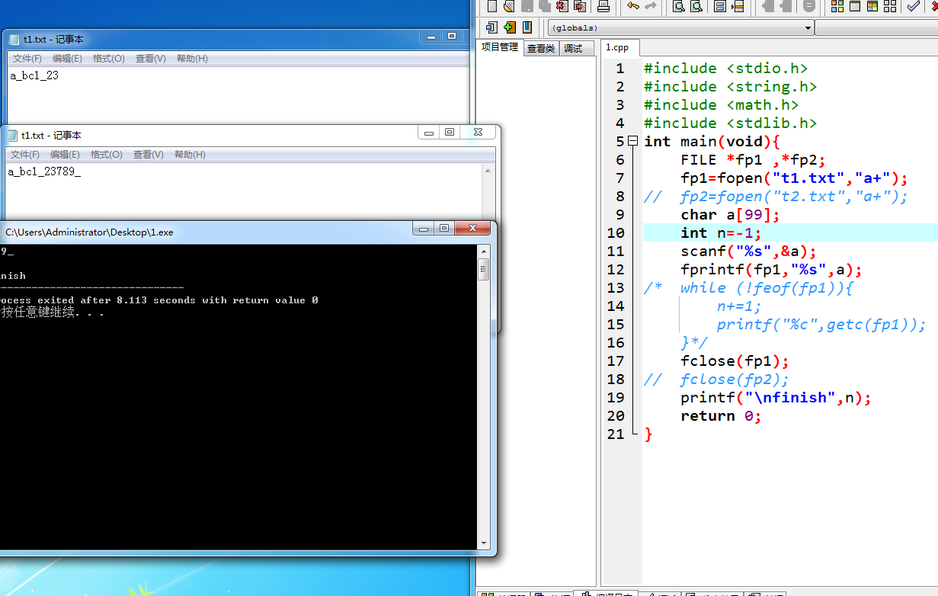Viewport: 938px width, 596px height.
Task: Click the grayed-out Save All icon
Action: pos(544,6)
